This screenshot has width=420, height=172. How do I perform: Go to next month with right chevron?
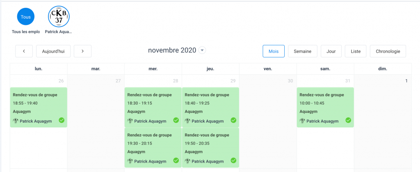[82, 51]
